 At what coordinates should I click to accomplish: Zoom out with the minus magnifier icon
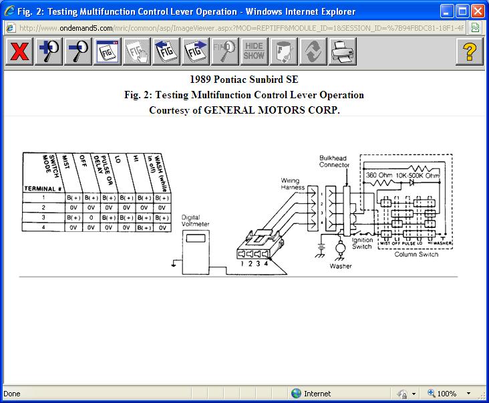(78, 51)
